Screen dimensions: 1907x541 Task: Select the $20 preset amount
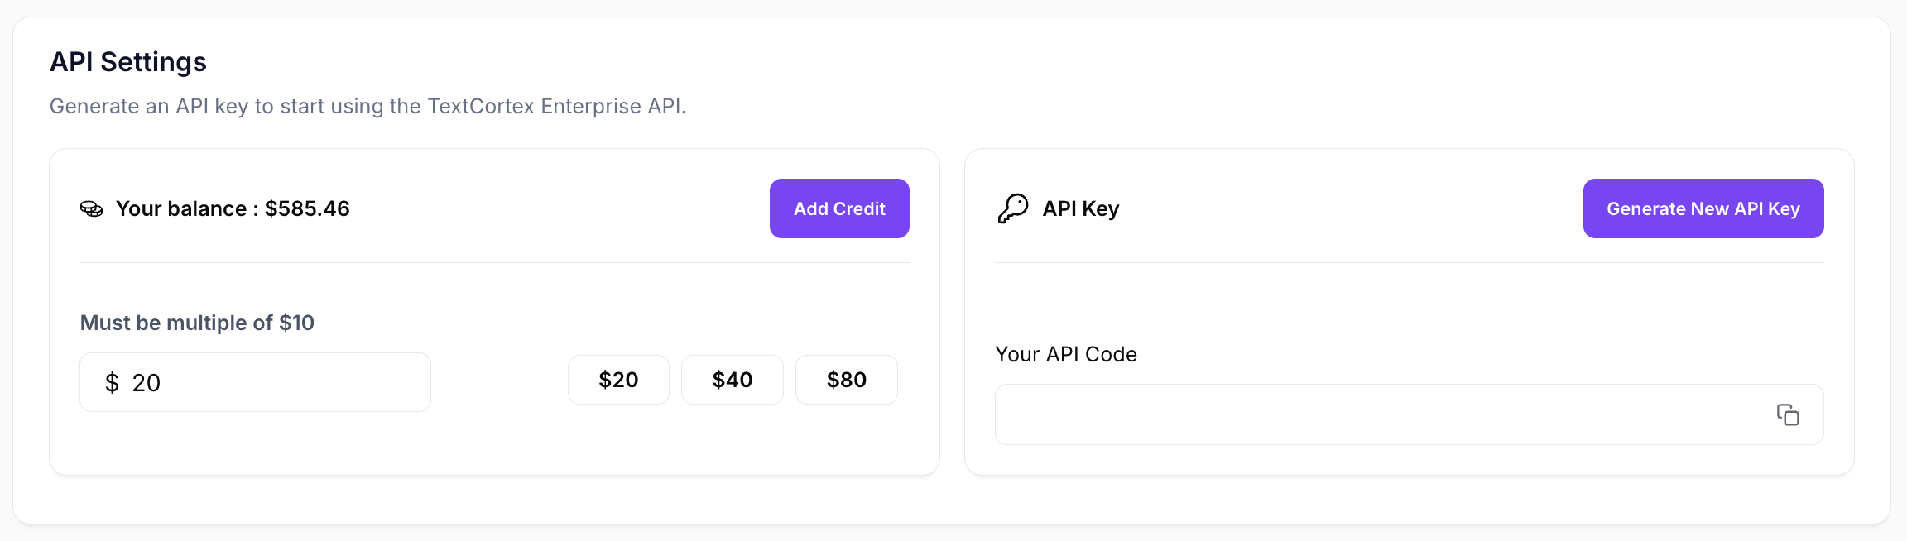tap(618, 380)
